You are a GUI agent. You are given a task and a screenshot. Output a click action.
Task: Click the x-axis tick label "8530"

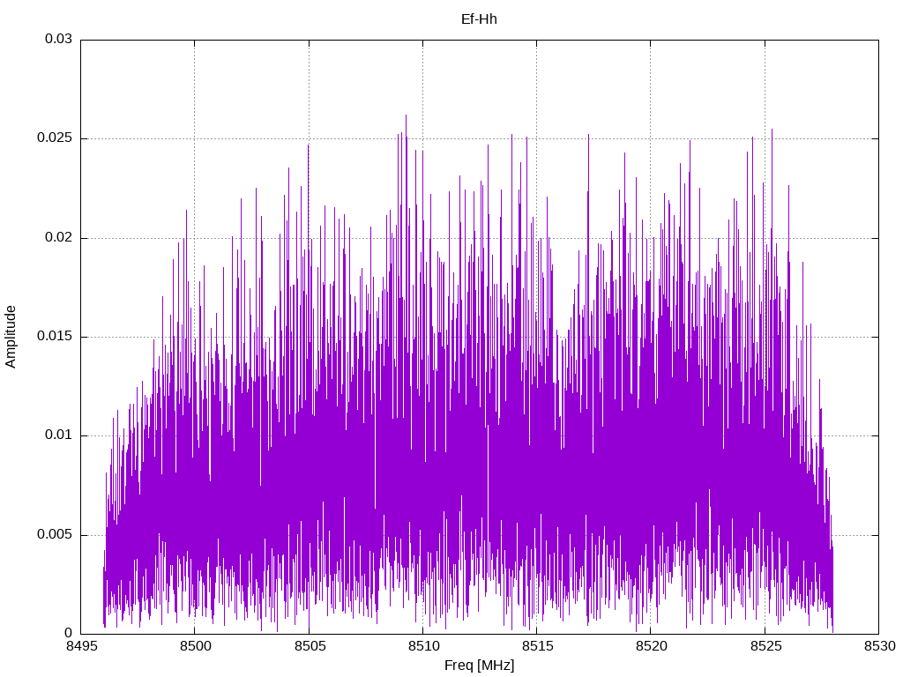(879, 646)
